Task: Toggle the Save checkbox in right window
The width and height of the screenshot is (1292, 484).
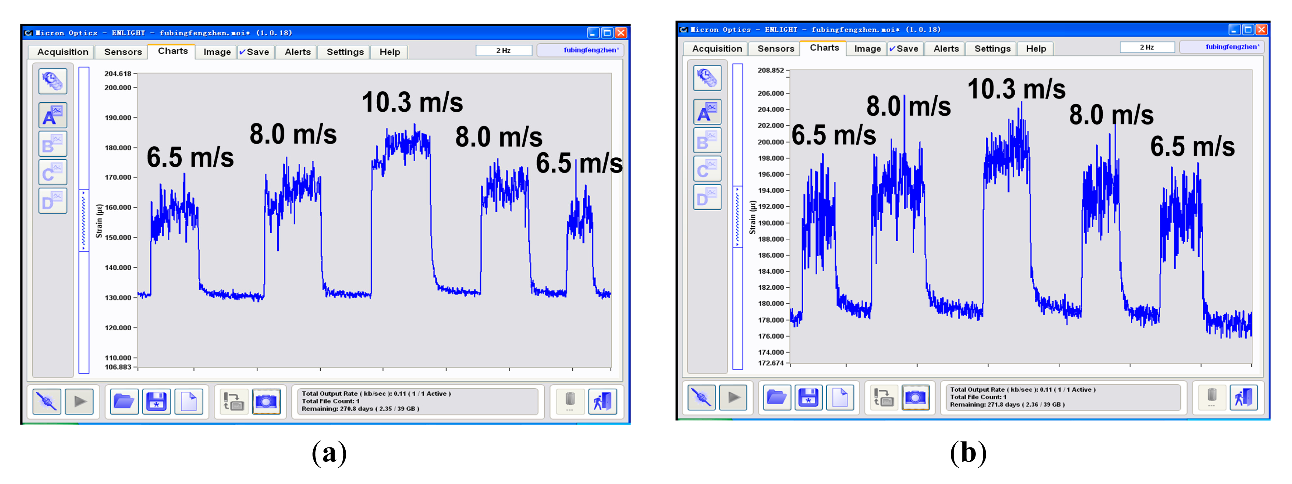Action: coord(892,49)
